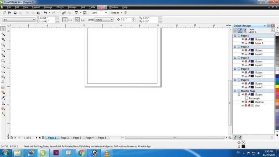
Task: Select the Interactive Fill tool
Action: tap(3, 114)
